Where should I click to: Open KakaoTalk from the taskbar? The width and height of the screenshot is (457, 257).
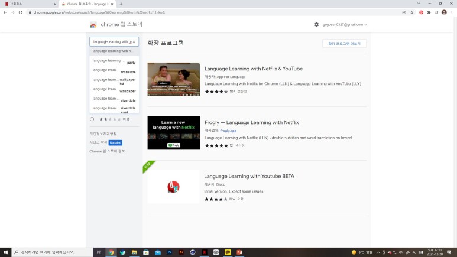228,252
